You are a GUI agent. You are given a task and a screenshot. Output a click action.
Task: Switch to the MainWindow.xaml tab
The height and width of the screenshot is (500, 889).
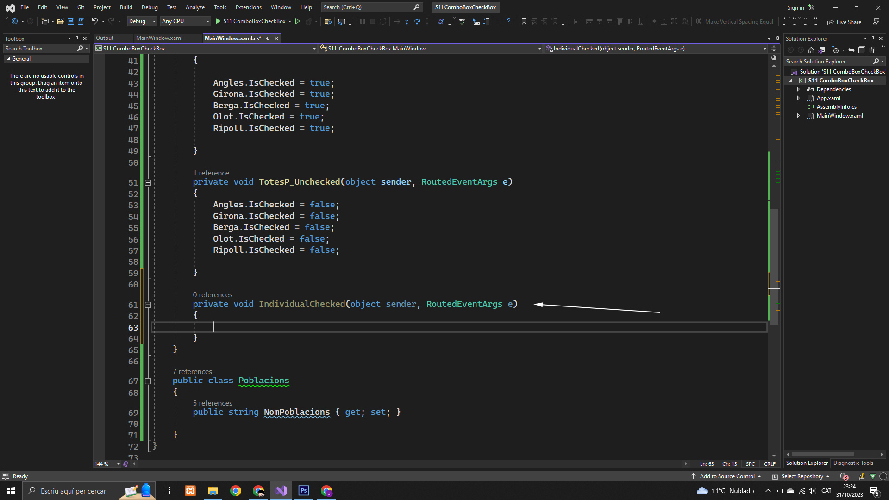tap(159, 38)
